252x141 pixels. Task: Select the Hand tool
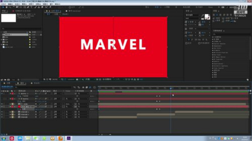coord(6,7)
